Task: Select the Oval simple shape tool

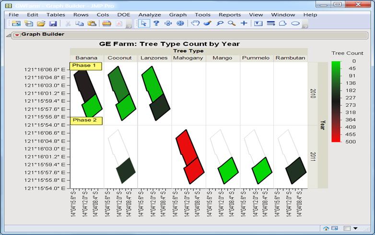Action: pyautogui.click(x=295, y=24)
